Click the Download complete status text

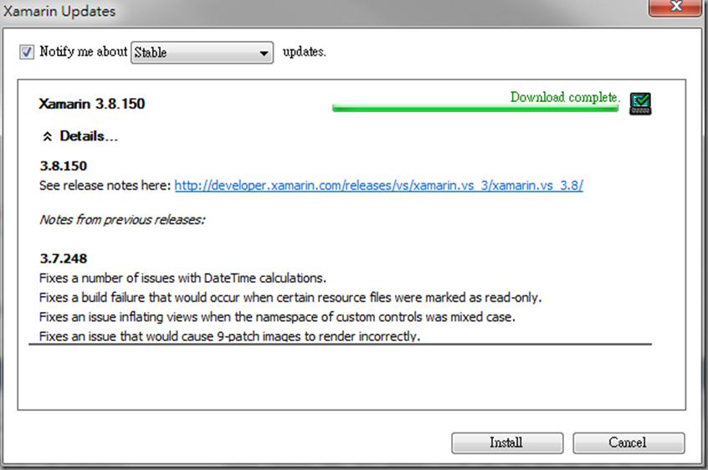pyautogui.click(x=566, y=97)
